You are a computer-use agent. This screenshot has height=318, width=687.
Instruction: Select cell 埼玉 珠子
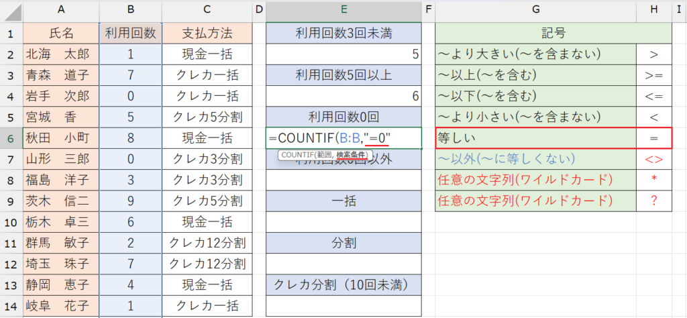(61, 264)
